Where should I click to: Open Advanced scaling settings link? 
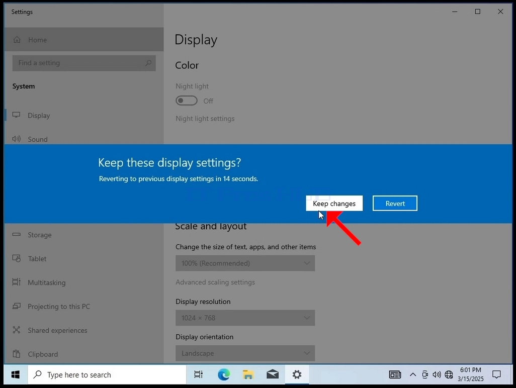(x=215, y=282)
